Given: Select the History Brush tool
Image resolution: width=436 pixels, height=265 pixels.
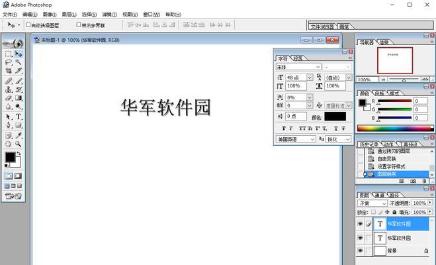Looking at the screenshot, I should pyautogui.click(x=19, y=89).
